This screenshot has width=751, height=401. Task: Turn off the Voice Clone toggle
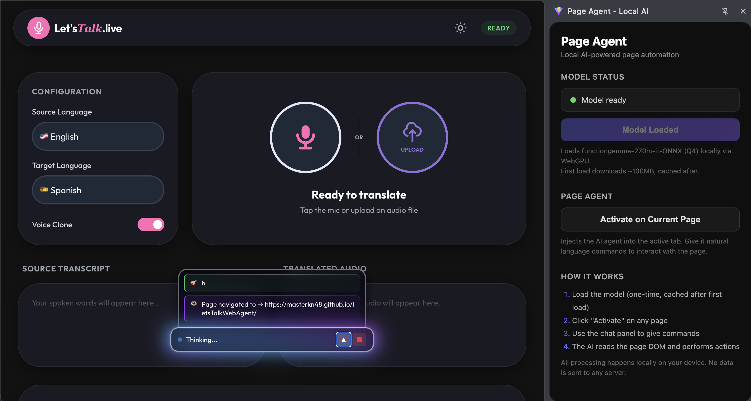pyautogui.click(x=151, y=225)
